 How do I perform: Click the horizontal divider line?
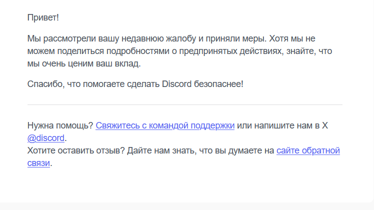point(185,104)
